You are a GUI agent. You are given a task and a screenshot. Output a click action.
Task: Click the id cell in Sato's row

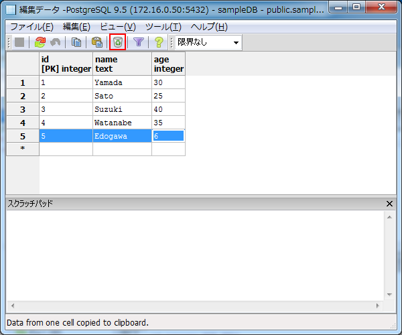(66, 96)
